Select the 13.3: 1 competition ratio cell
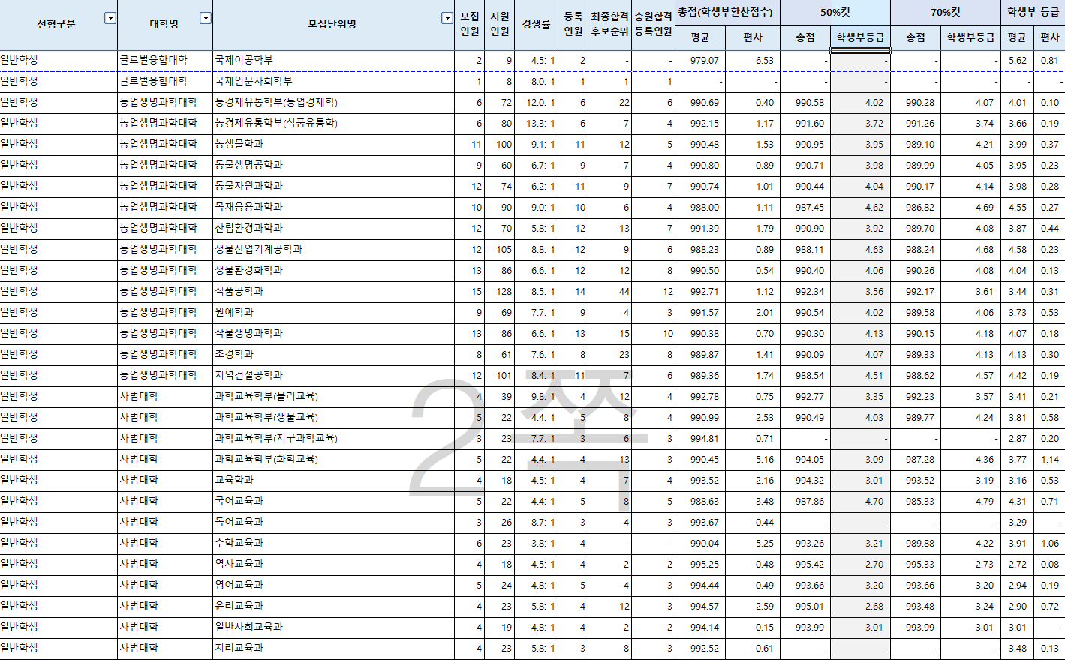This screenshot has width=1065, height=660. [x=536, y=123]
